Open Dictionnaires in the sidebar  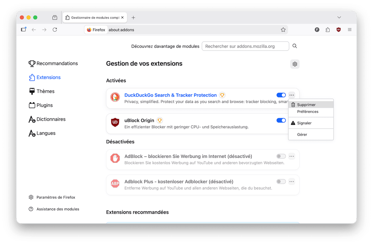tap(47, 119)
